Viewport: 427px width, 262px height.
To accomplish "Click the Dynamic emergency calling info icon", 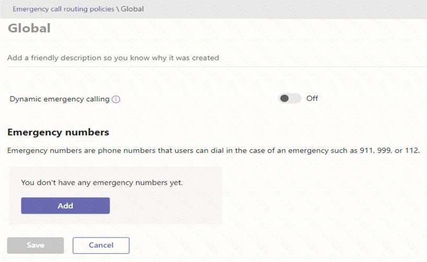I will pyautogui.click(x=116, y=99).
